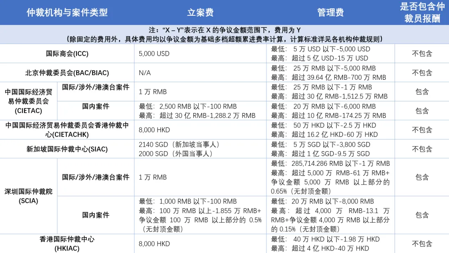449x253 pixels.
Task: Click the 香港国际仲裁中心(HKIAC) row label
Action: (68, 243)
